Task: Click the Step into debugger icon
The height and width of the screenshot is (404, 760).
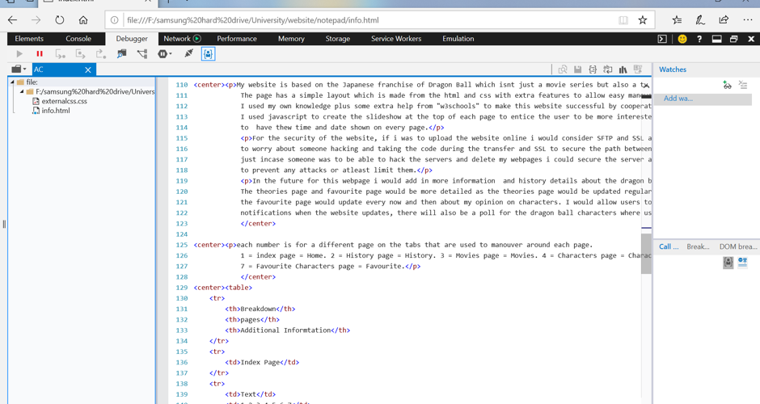Action: coord(60,54)
